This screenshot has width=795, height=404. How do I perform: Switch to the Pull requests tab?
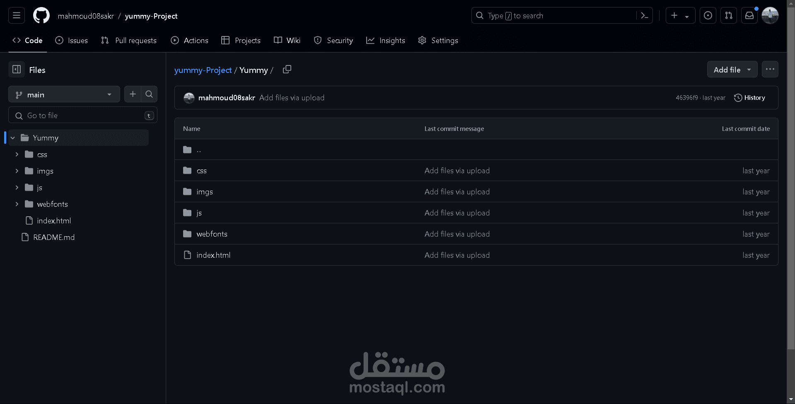[129, 41]
